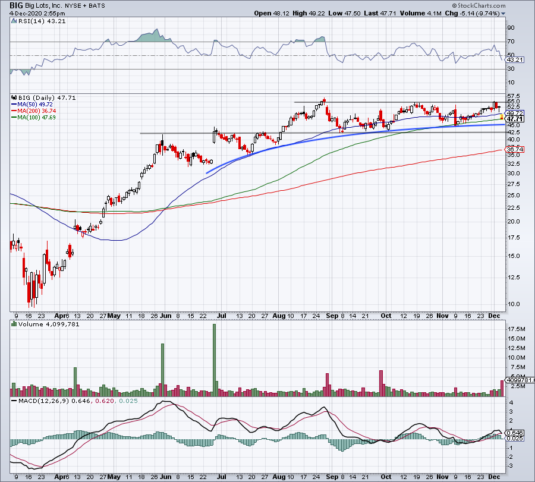Viewport: 535px width, 482px height.
Task: Click the red 36.74 price tag on right axis
Action: point(515,149)
